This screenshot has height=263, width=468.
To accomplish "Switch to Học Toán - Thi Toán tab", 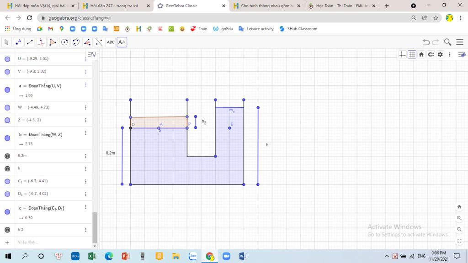I will click(342, 5).
